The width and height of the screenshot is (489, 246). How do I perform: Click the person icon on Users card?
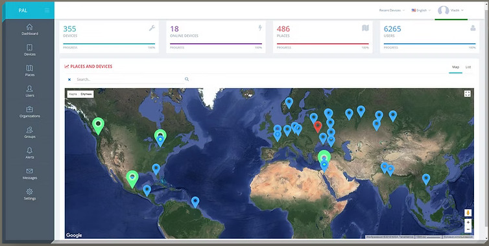click(x=473, y=28)
